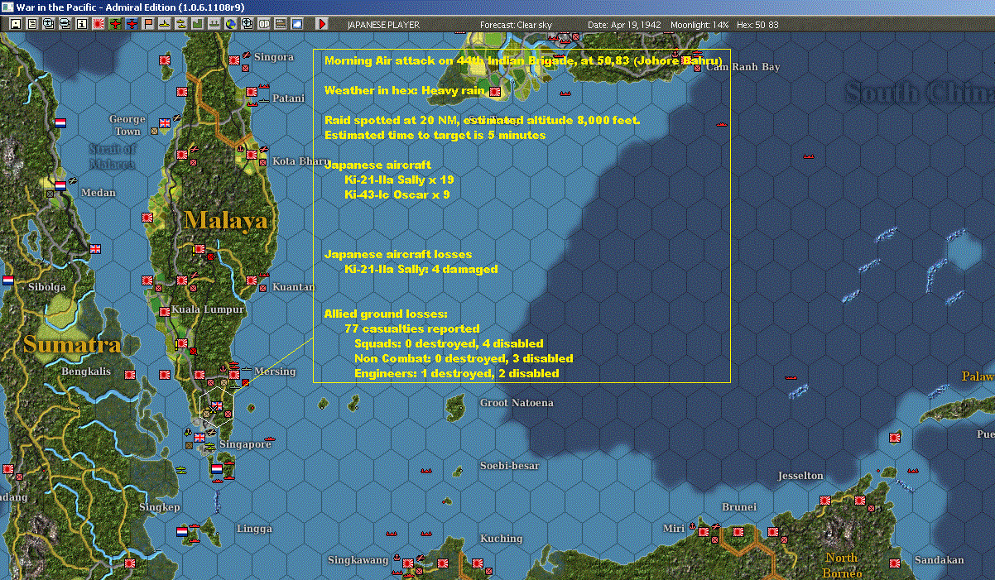This screenshot has width=995, height=580.
Task: Select the British flag marker at Singapore
Action: pyautogui.click(x=200, y=438)
